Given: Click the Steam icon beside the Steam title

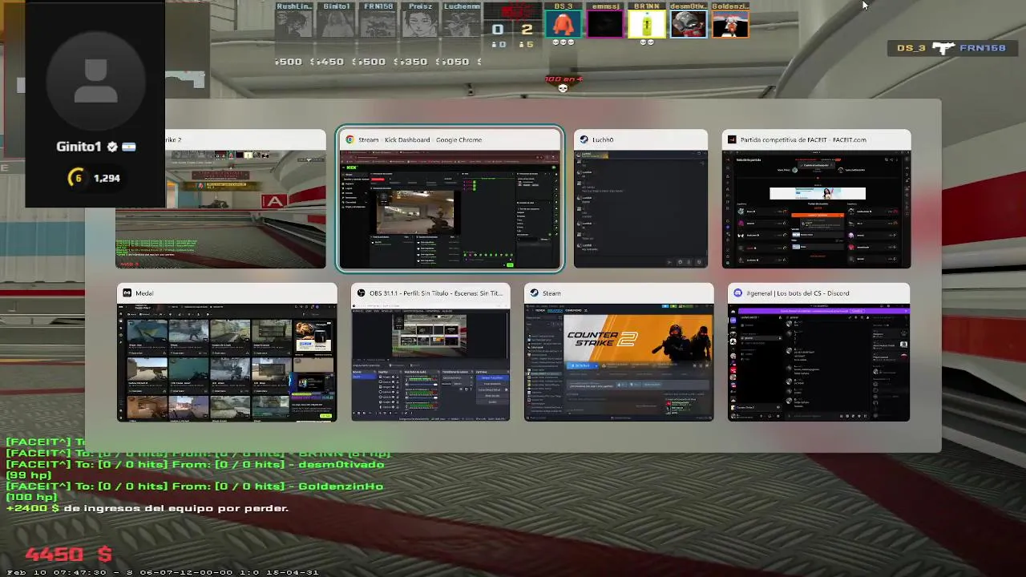Looking at the screenshot, I should (535, 293).
